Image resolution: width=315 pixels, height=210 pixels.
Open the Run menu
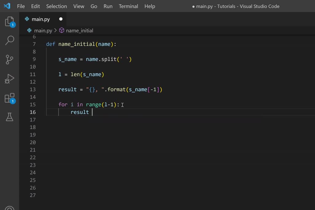click(108, 6)
